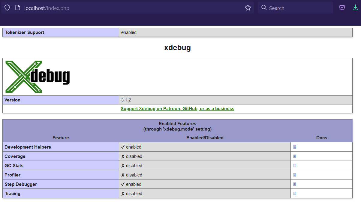This screenshot has height=202, width=361.
Task: Open the downloads arrow icon
Action: pos(356,8)
